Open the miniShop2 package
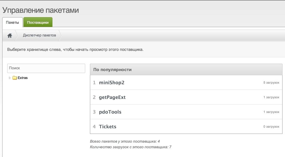This screenshot has height=157, width=285. [x=112, y=83]
